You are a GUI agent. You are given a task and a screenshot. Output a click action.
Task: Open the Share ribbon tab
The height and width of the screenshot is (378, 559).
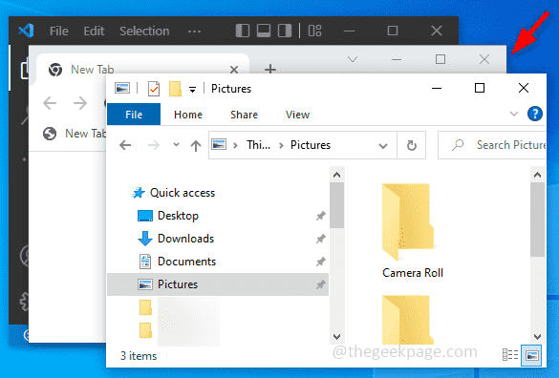click(x=244, y=115)
